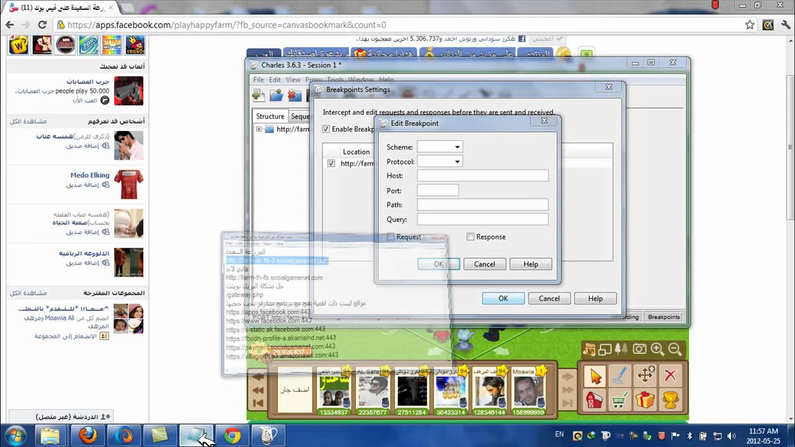The image size is (795, 447).
Task: Click Cancel in Edit Breakpoint dialog
Action: click(x=484, y=264)
